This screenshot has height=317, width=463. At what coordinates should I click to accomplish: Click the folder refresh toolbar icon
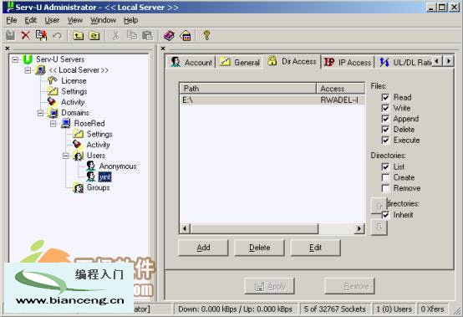(x=94, y=36)
